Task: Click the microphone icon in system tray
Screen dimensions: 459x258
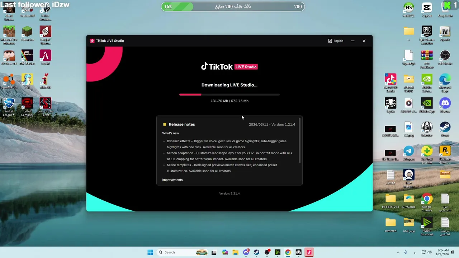Action: [x=406, y=252]
